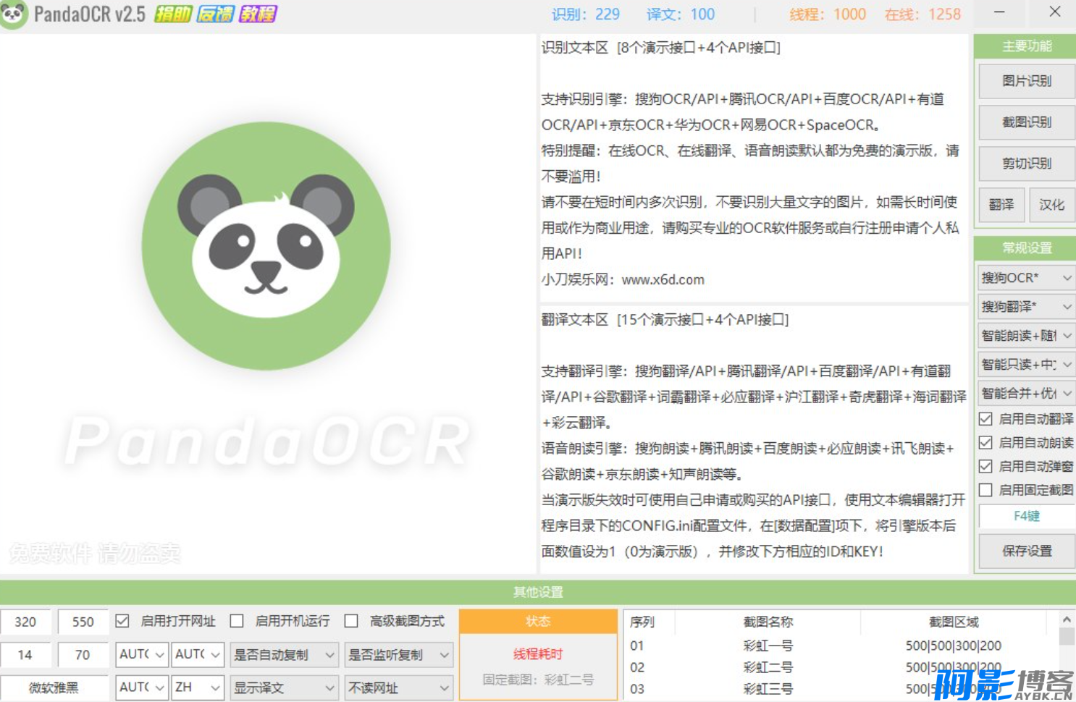Open the ZH language dropdown
Image resolution: width=1076 pixels, height=702 pixels.
coord(198,688)
